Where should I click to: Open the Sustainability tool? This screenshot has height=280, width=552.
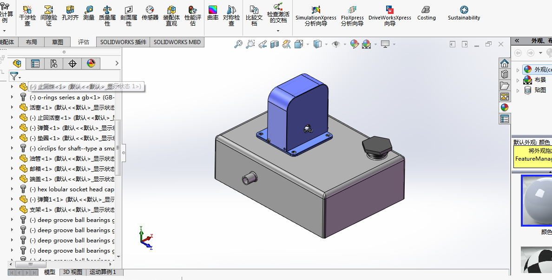[x=464, y=13]
